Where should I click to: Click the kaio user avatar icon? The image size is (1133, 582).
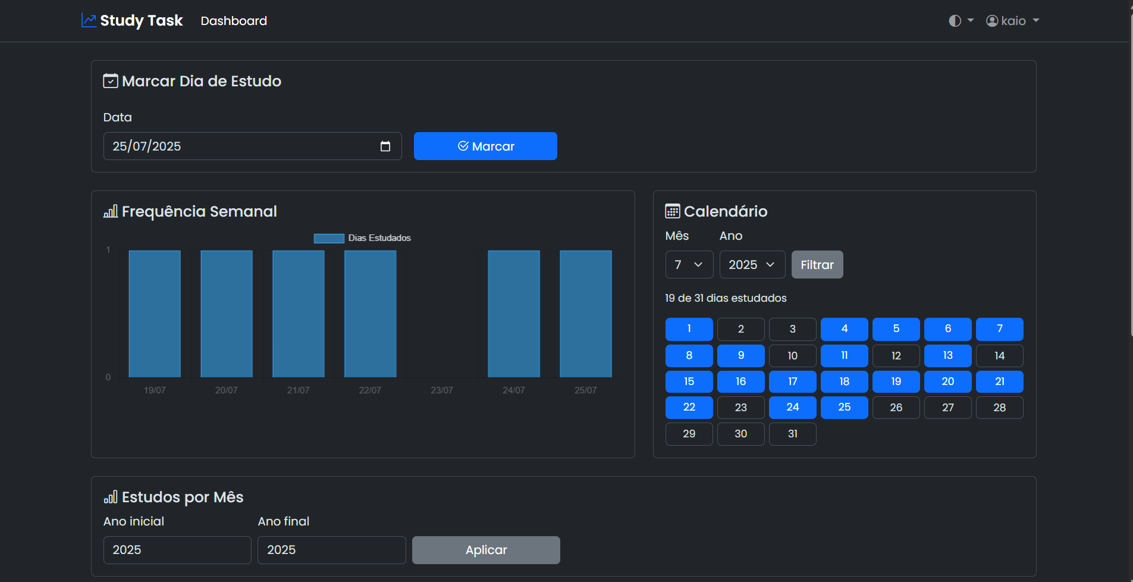[x=992, y=21]
